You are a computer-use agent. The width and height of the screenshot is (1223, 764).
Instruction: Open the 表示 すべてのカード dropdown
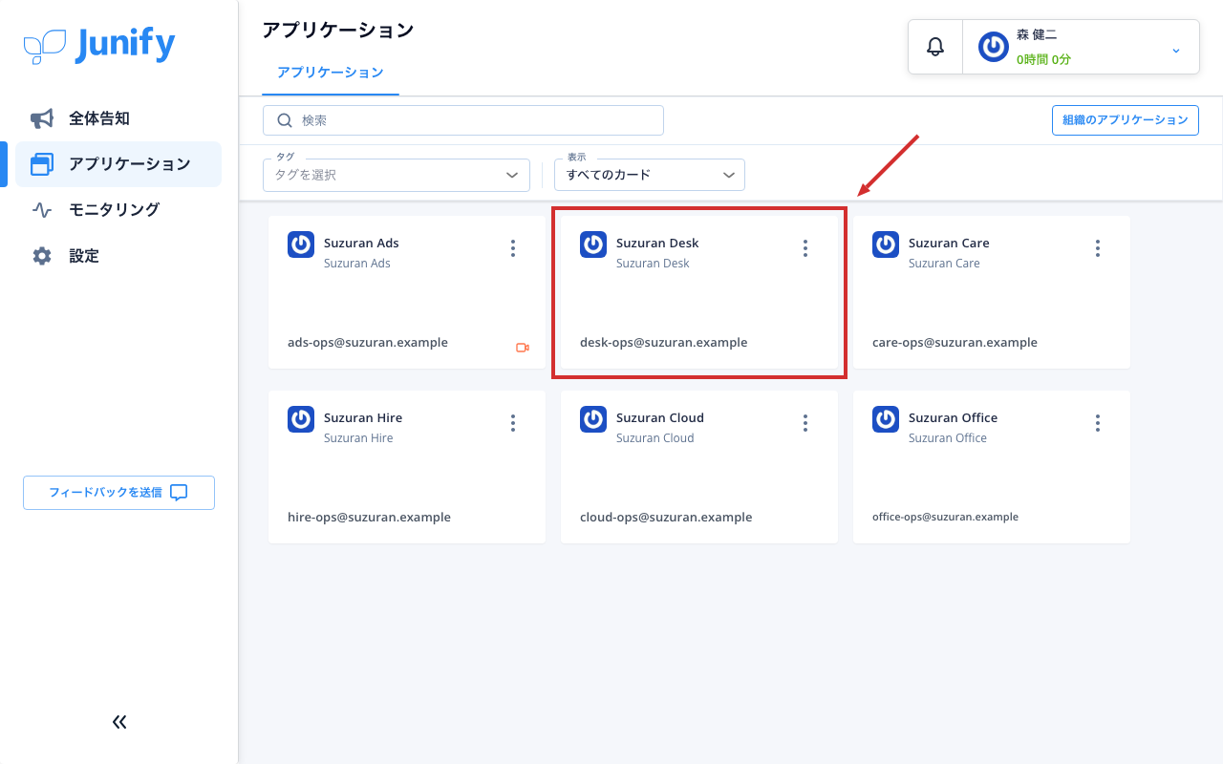point(650,175)
